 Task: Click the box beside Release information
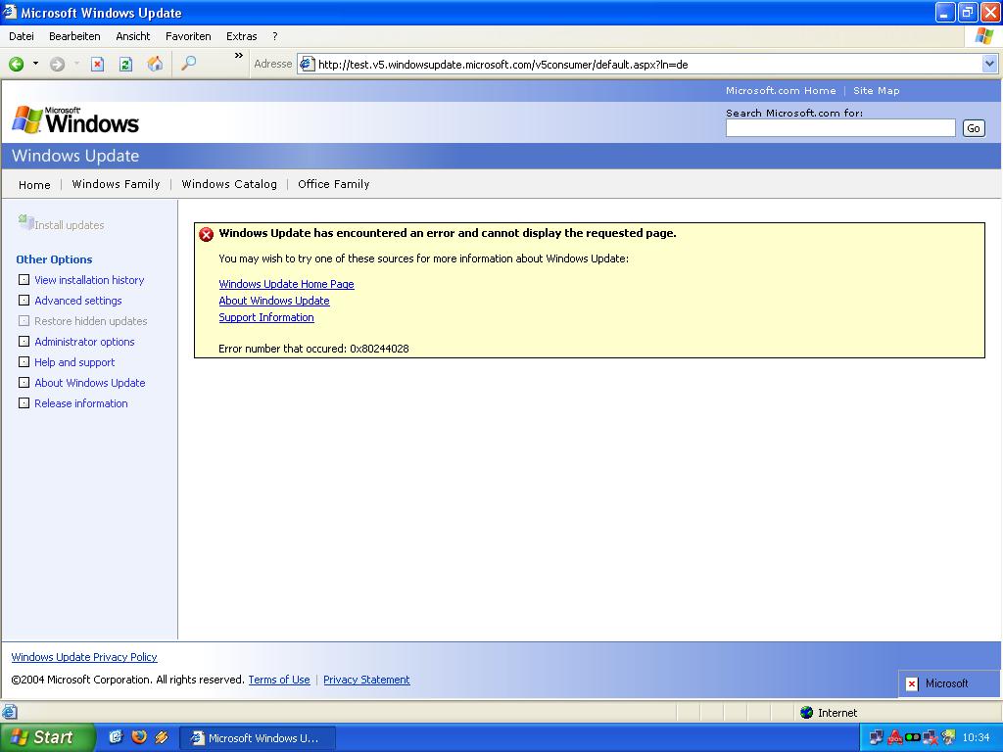point(24,402)
